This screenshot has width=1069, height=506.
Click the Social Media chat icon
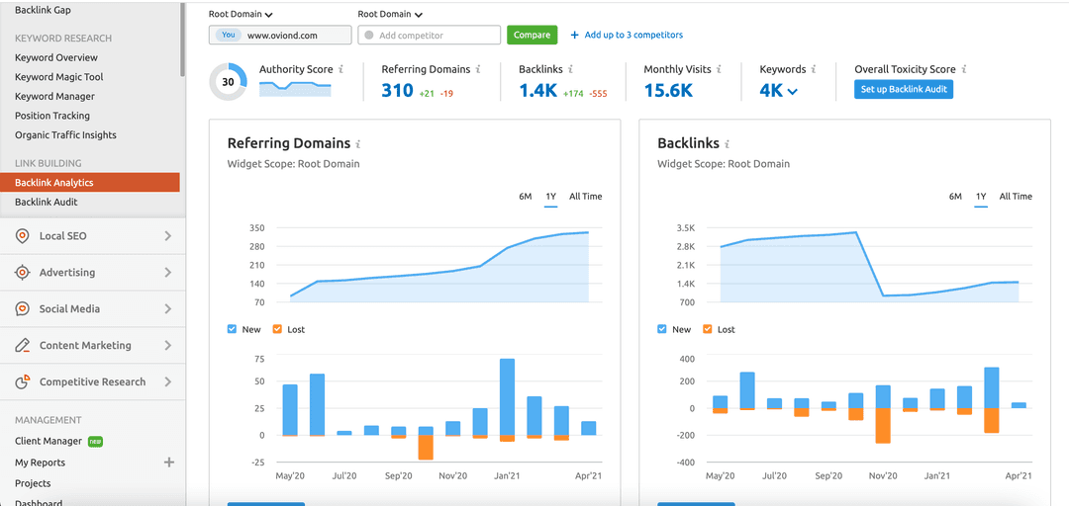pyautogui.click(x=23, y=309)
